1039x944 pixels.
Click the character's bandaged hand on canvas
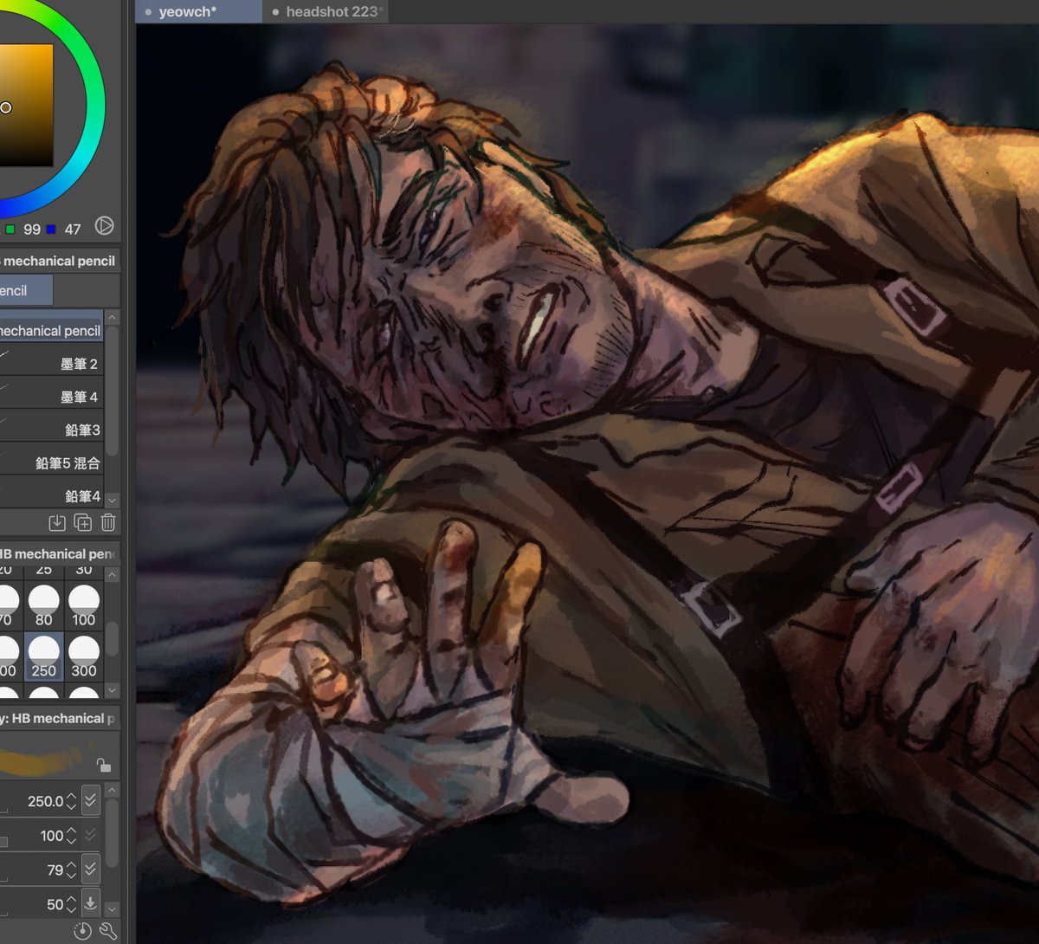[x=381, y=736]
